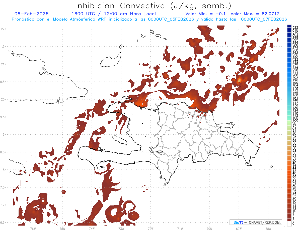Screen dimensions: 301x232
Task: Click the '73W' longitude label
Action: pyautogui.click(x=121, y=228)
